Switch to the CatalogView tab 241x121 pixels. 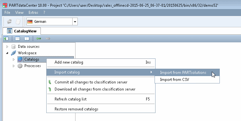point(22,31)
